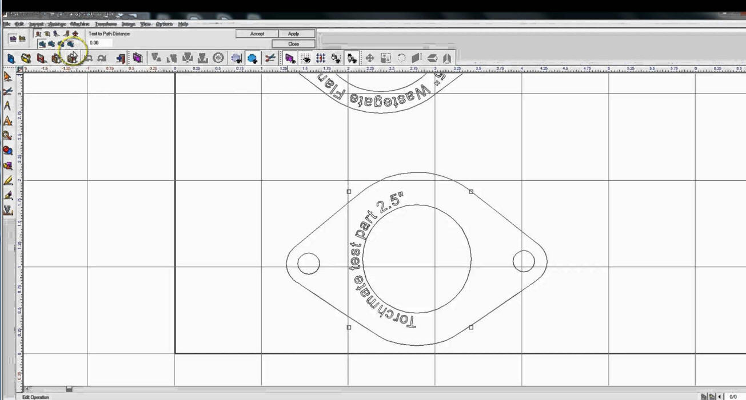
Task: Click the scissors Cut toolbar icon
Action: point(270,58)
